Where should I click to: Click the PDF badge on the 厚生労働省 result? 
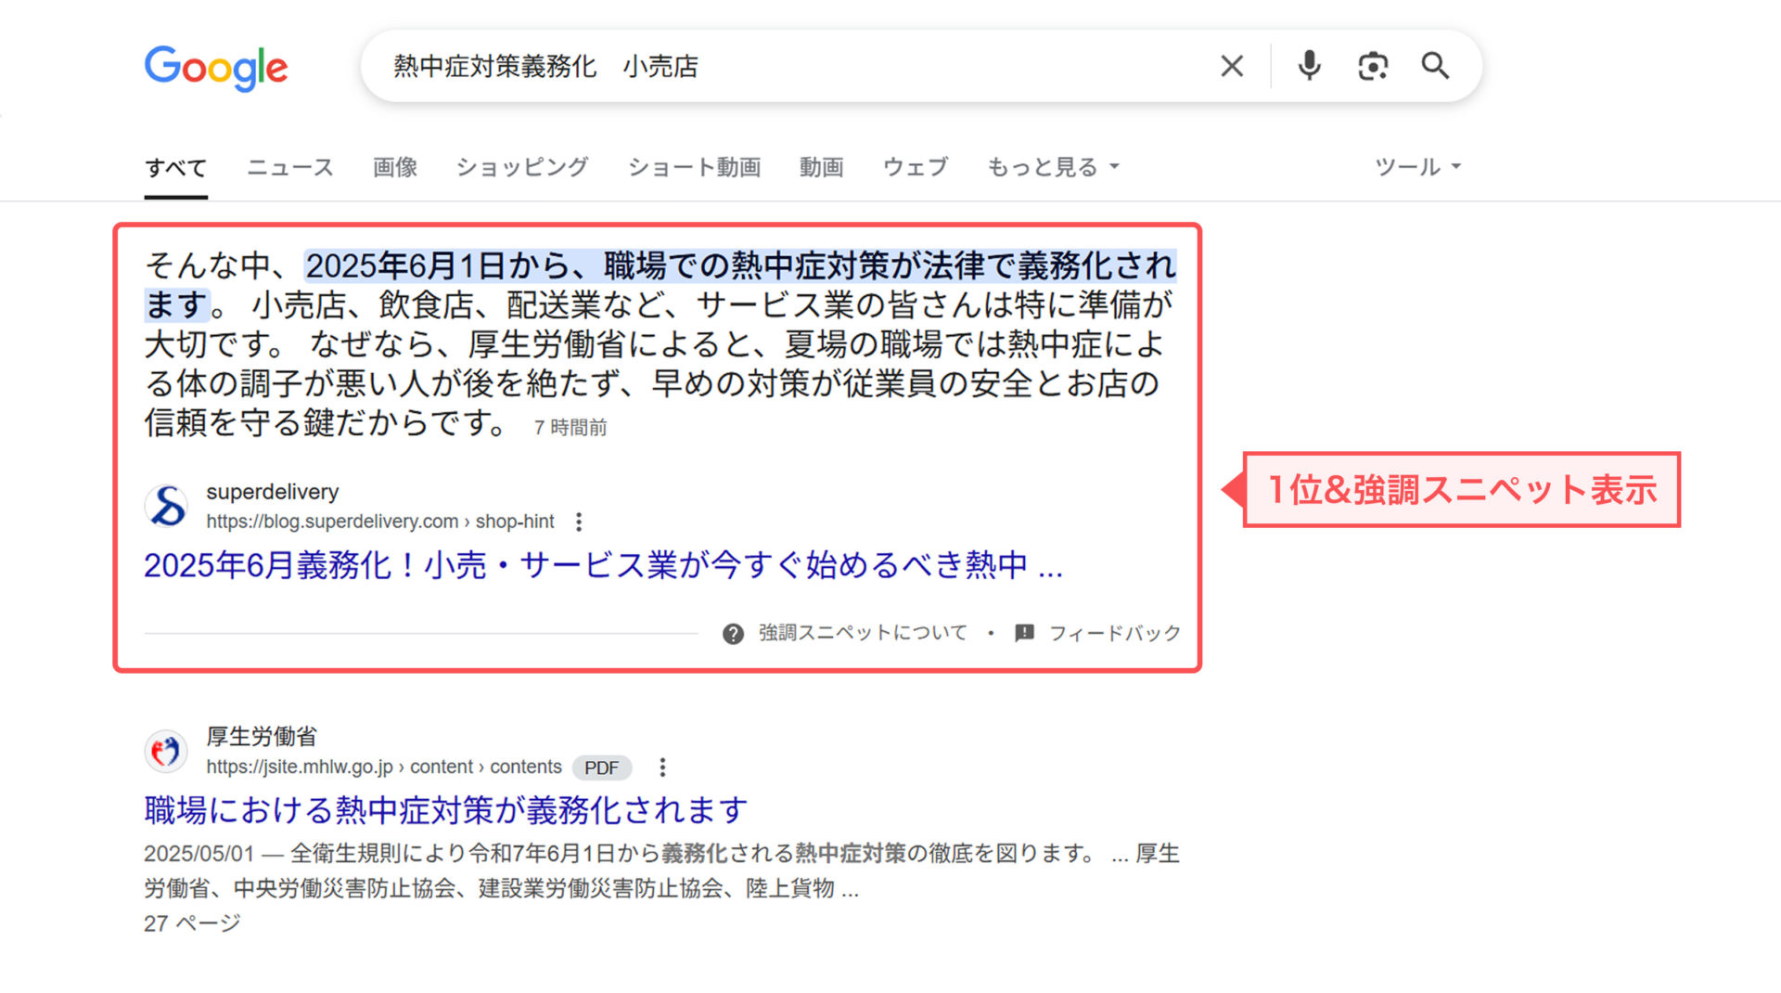[x=601, y=768]
